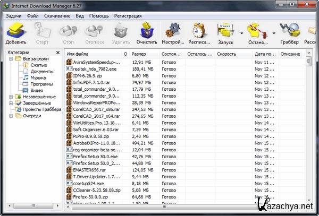Expand the Незавершённые tree node
Image resolution: width=319 pixels, height=216 pixels.
11,97
